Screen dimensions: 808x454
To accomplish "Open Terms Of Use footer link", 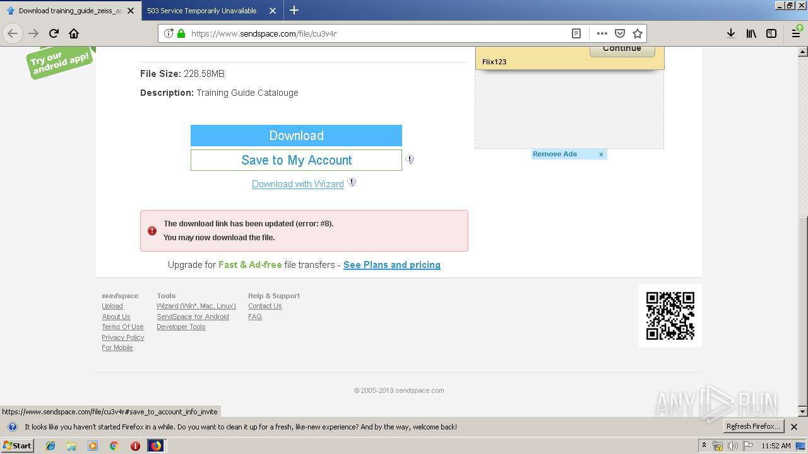I will coord(122,327).
